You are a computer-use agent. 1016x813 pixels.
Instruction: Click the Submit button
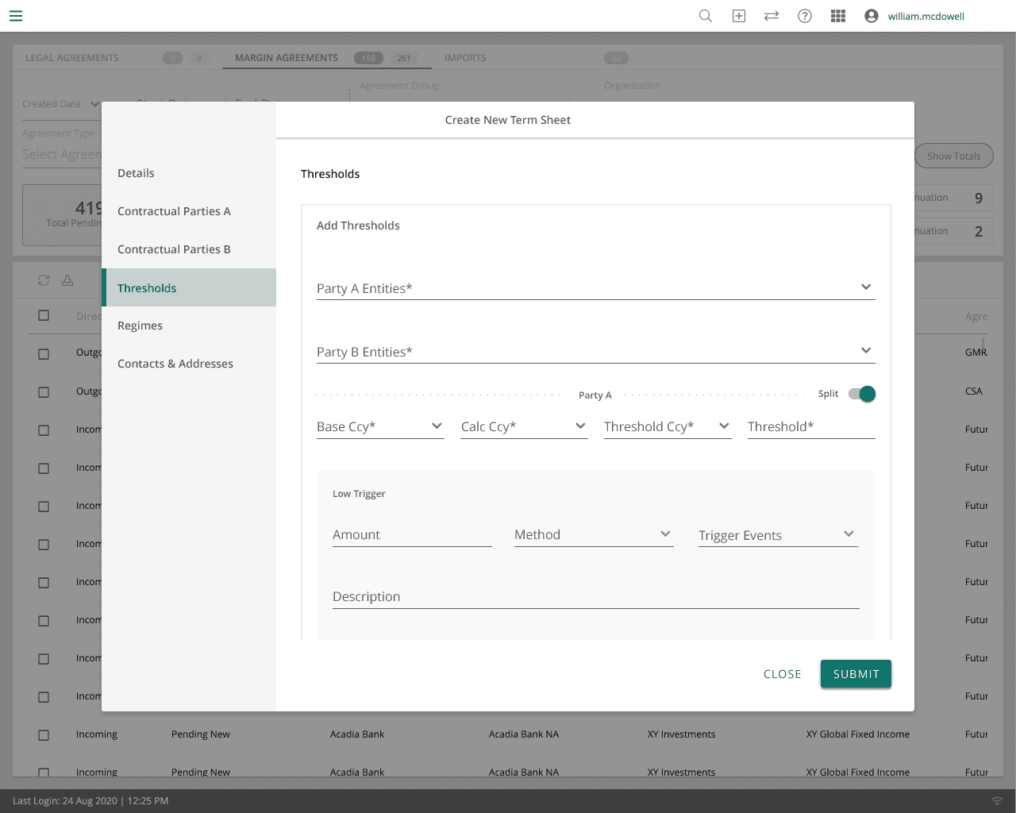click(856, 674)
